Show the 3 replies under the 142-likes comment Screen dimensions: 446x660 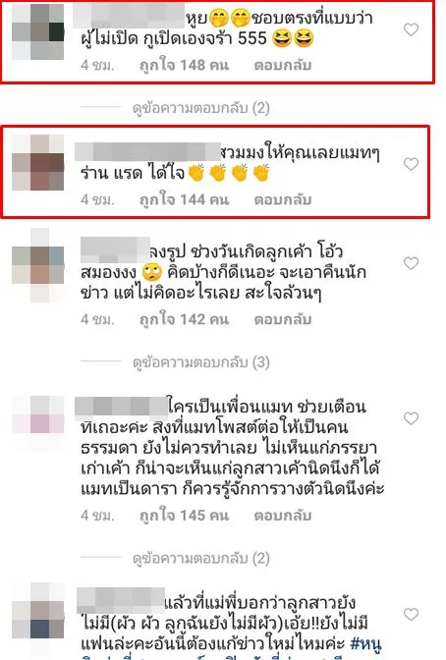(x=200, y=362)
